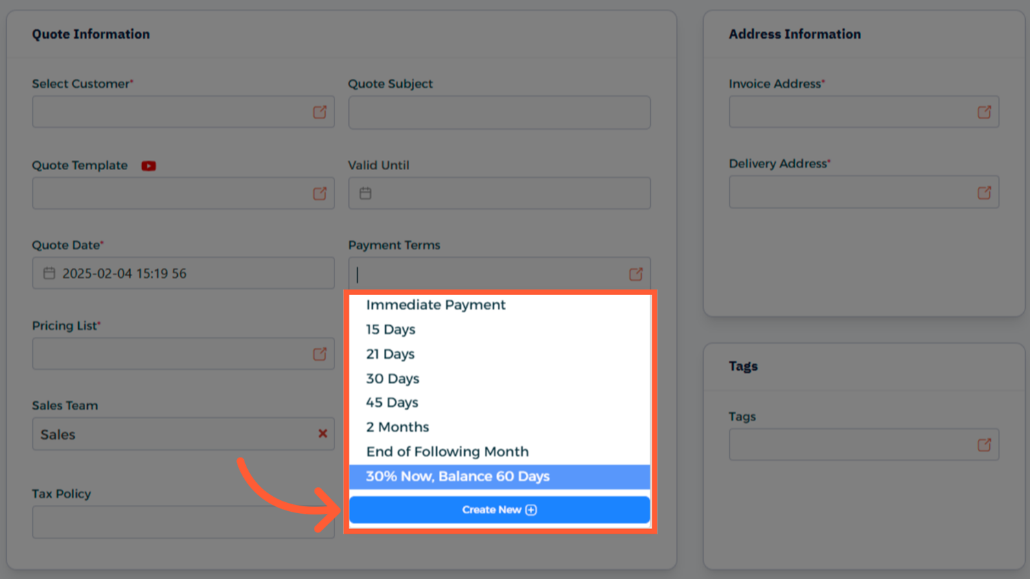Clear Sales Team with the red X
1030x579 pixels.
322,434
